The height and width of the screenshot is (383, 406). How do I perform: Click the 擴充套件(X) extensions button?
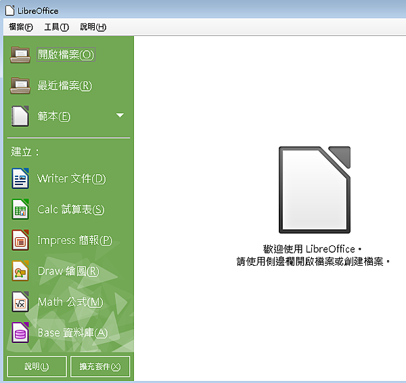click(100, 367)
